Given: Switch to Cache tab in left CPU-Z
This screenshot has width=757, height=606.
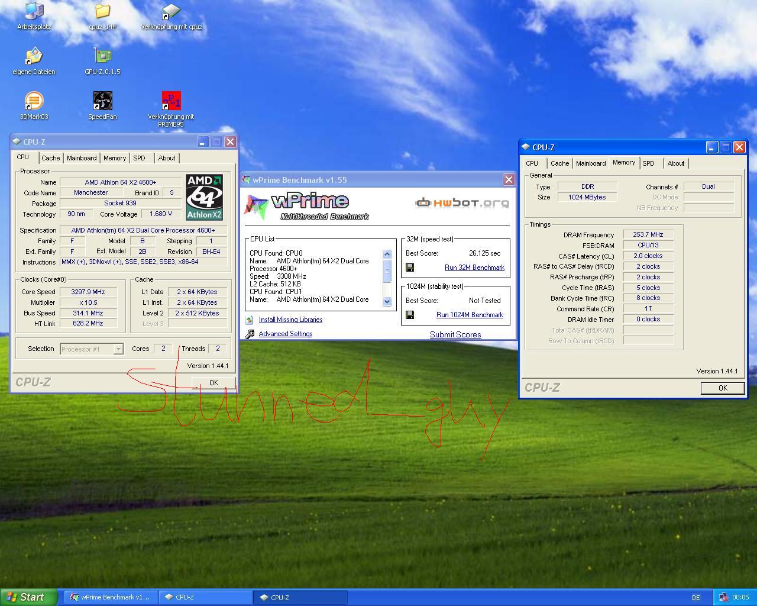Looking at the screenshot, I should [x=51, y=158].
